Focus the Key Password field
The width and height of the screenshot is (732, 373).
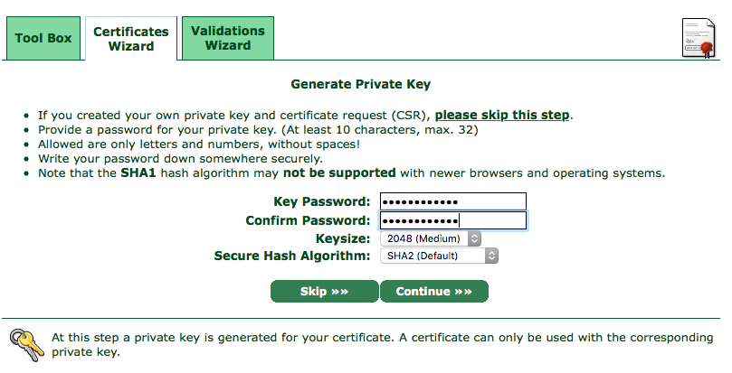[x=452, y=201]
